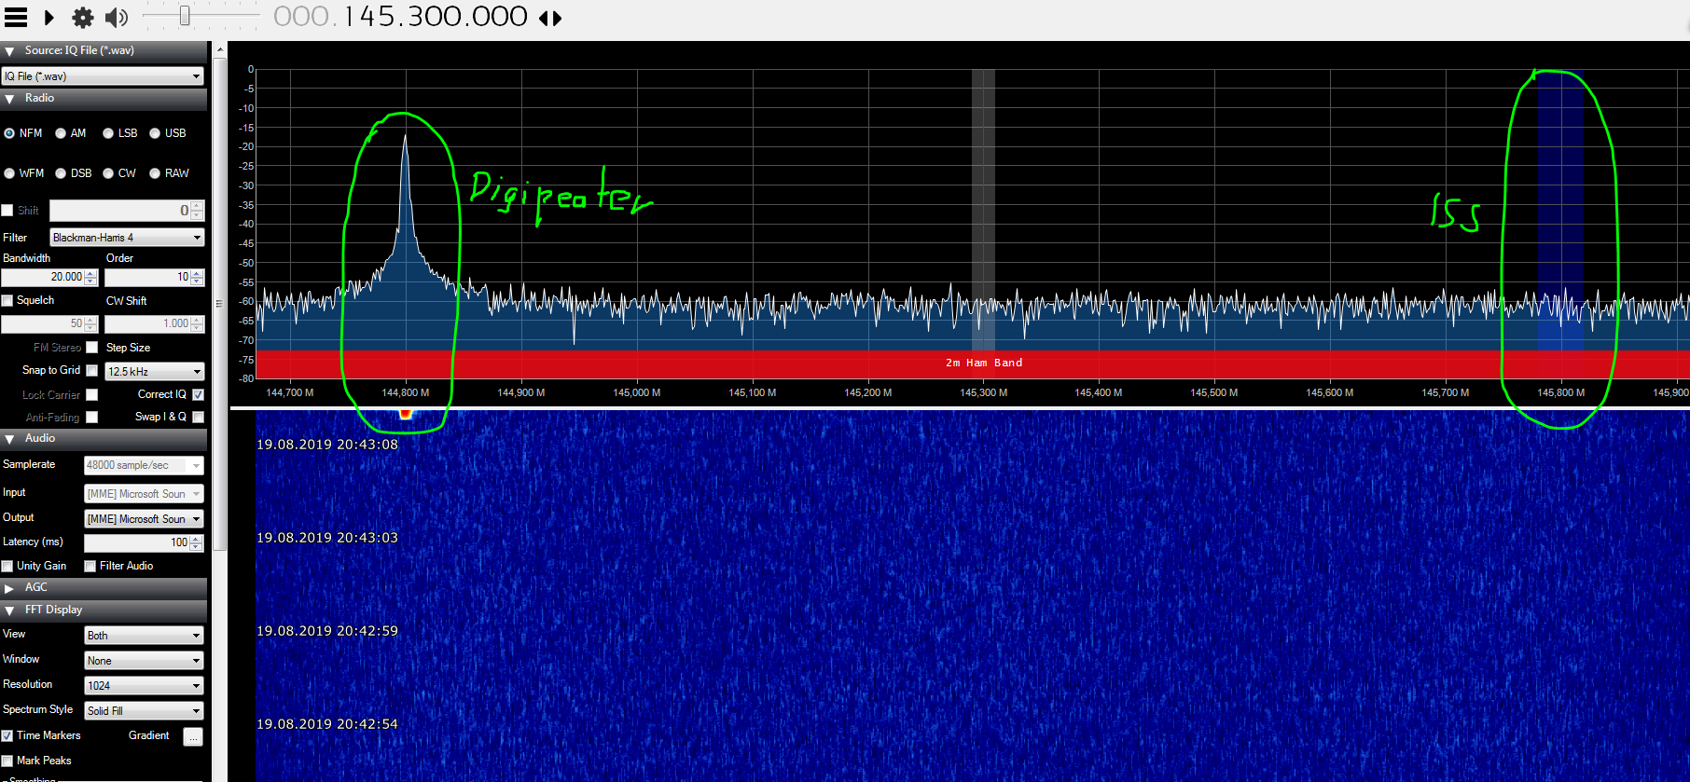
Task: Click the sidebar vertical scrollbar
Action: 220,303
